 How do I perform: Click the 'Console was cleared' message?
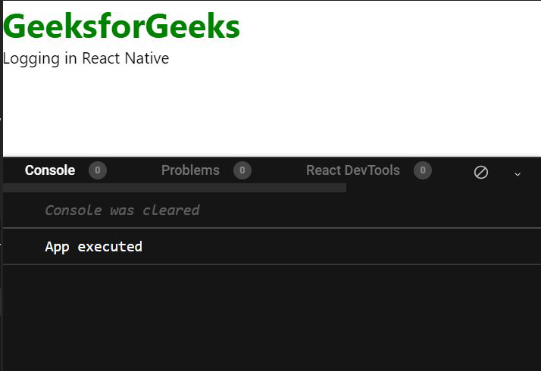coord(122,210)
